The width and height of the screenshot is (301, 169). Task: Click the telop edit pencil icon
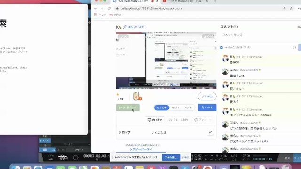click(210, 132)
